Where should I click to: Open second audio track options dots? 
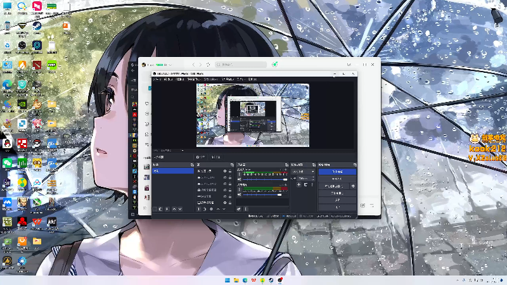(x=240, y=189)
